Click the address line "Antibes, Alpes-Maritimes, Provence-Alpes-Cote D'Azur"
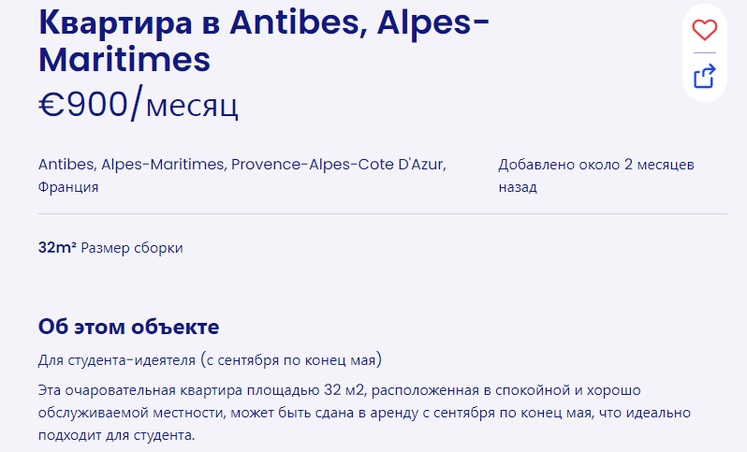This screenshot has height=452, width=747. click(242, 165)
